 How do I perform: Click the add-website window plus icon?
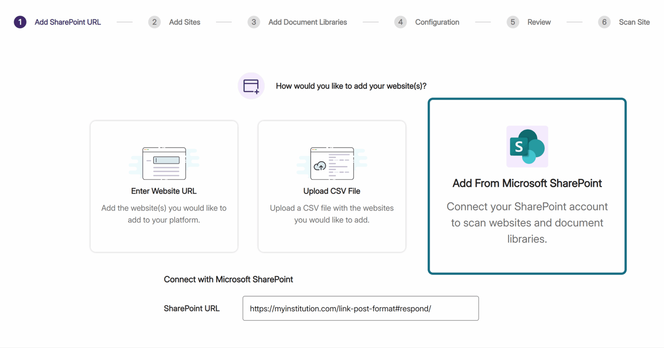coord(251,86)
